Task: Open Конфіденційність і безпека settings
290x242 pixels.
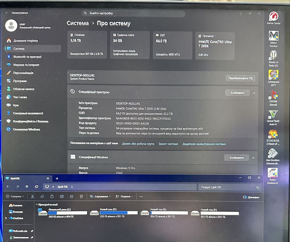Action: click(33, 122)
